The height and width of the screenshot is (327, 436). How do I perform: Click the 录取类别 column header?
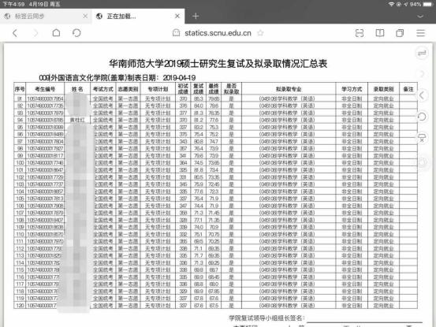click(x=383, y=89)
